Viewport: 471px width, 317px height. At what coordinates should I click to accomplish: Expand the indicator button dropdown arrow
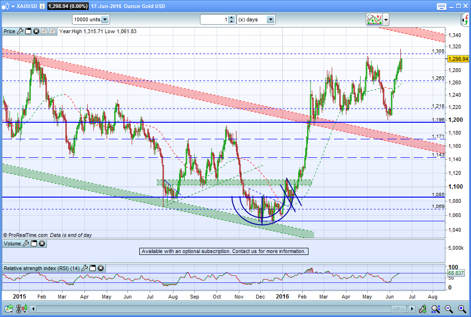(386, 20)
